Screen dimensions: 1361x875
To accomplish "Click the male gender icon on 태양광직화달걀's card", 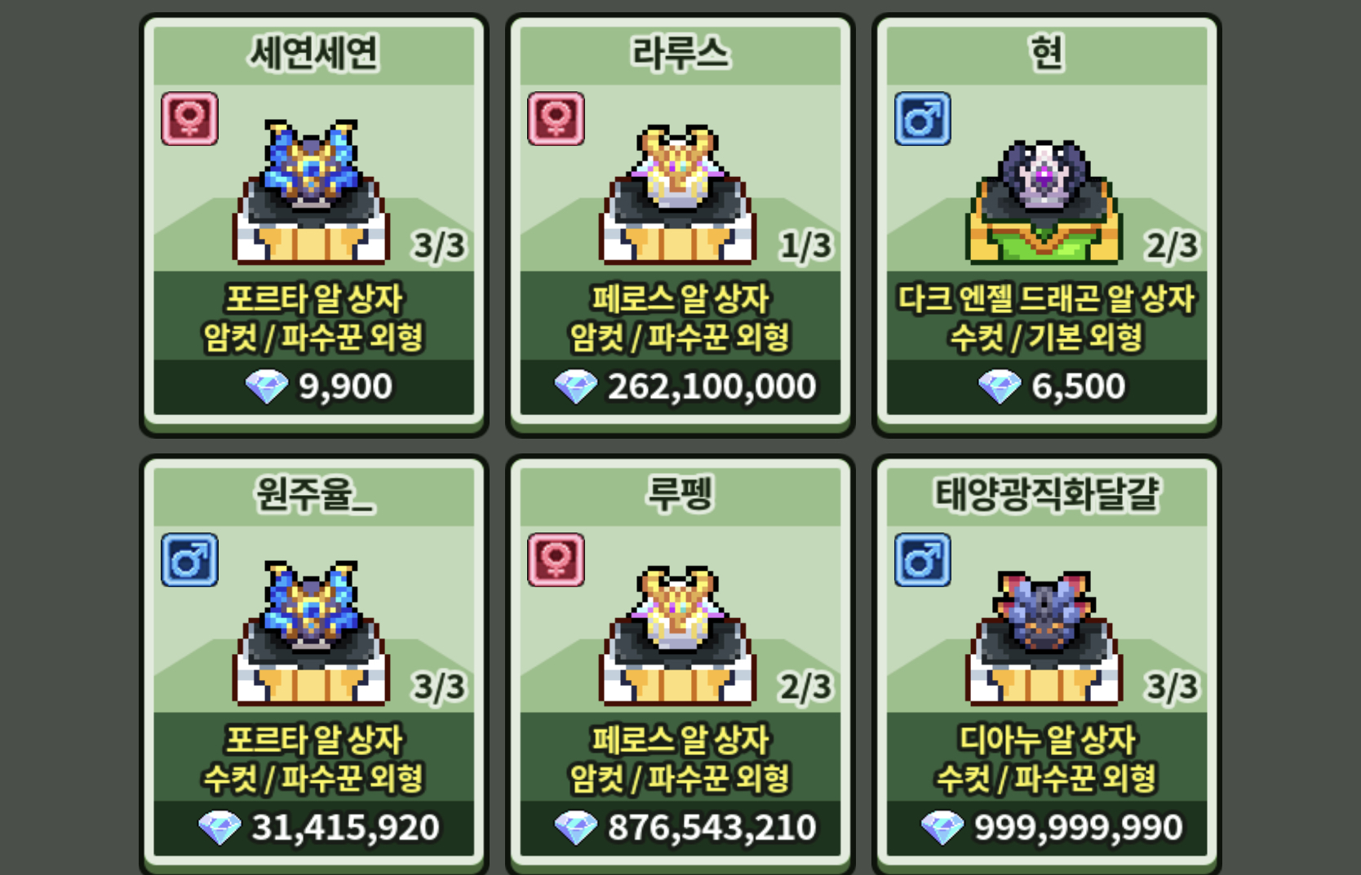I will coord(922,560).
